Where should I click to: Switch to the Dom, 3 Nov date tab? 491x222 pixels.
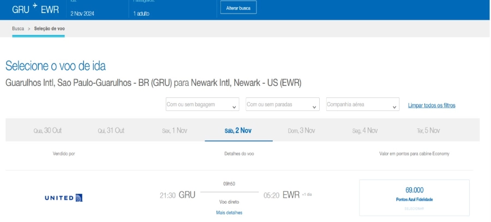pos(302,131)
